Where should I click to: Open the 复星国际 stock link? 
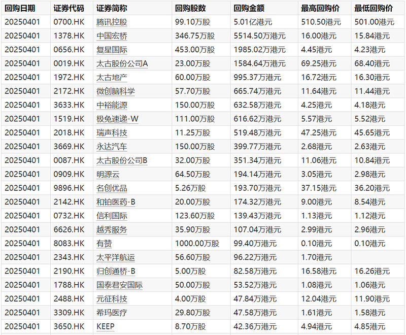coord(112,50)
